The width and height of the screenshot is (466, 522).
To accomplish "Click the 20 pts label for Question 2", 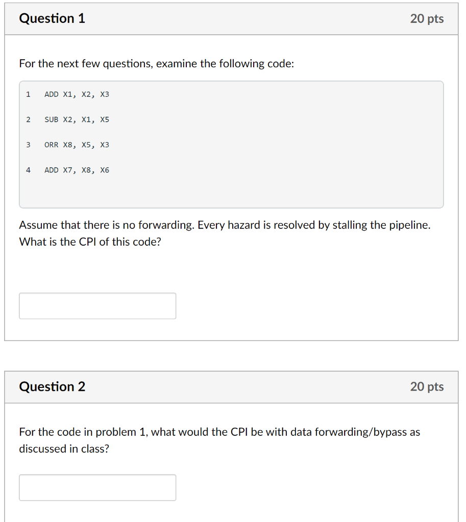I will (428, 386).
